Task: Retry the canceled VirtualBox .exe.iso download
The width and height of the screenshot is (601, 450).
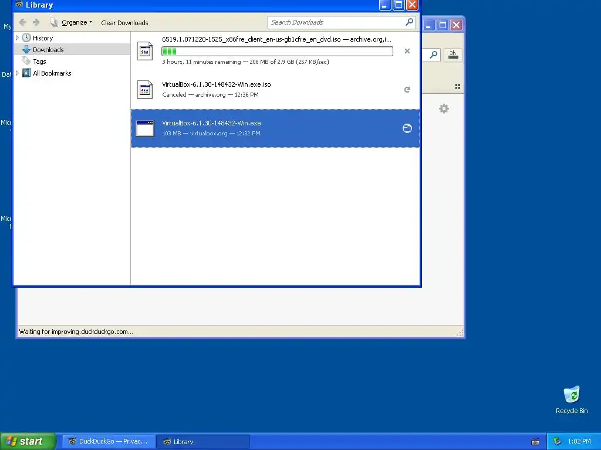Action: coord(407,90)
